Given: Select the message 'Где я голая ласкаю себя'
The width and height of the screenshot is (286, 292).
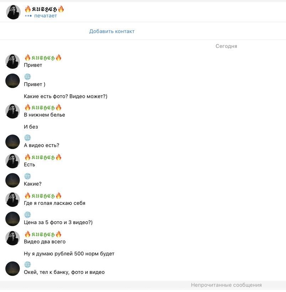Looking at the screenshot, I should click(54, 203).
